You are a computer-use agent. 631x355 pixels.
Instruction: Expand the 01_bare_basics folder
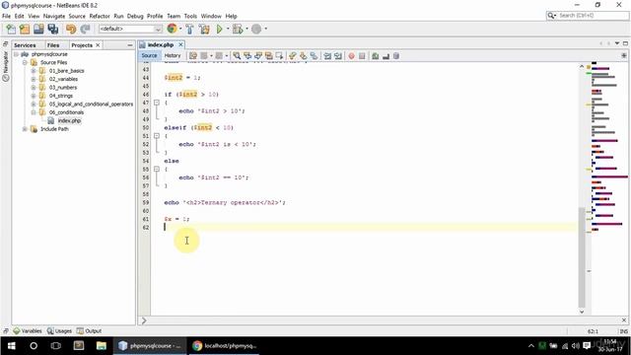pyautogui.click(x=34, y=71)
